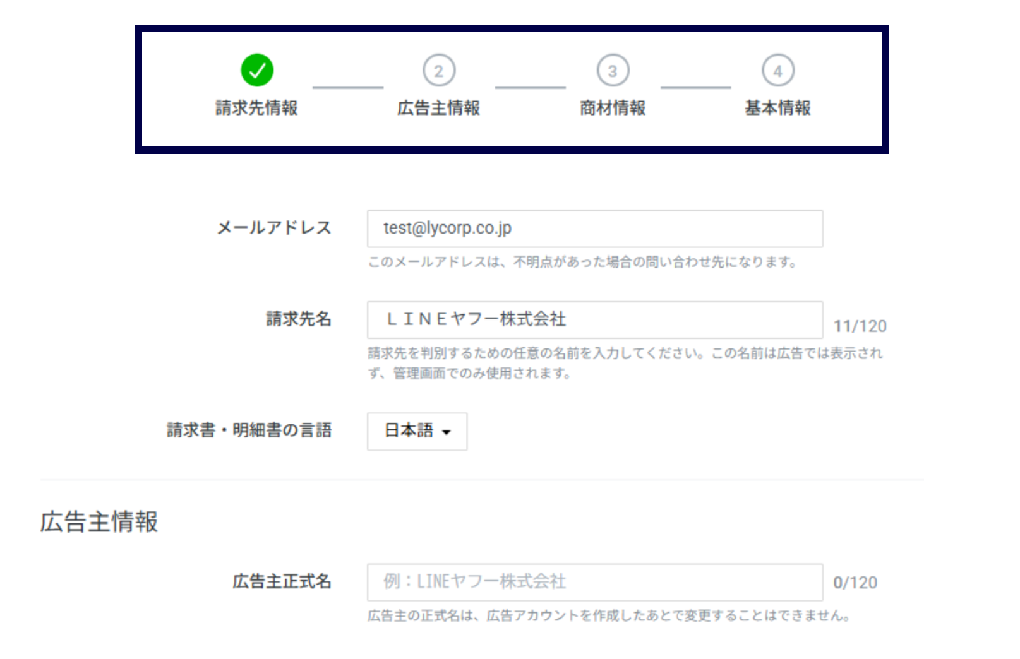This screenshot has height=659, width=1020.
Task: Click the 0/120 character counter
Action: pos(855,583)
